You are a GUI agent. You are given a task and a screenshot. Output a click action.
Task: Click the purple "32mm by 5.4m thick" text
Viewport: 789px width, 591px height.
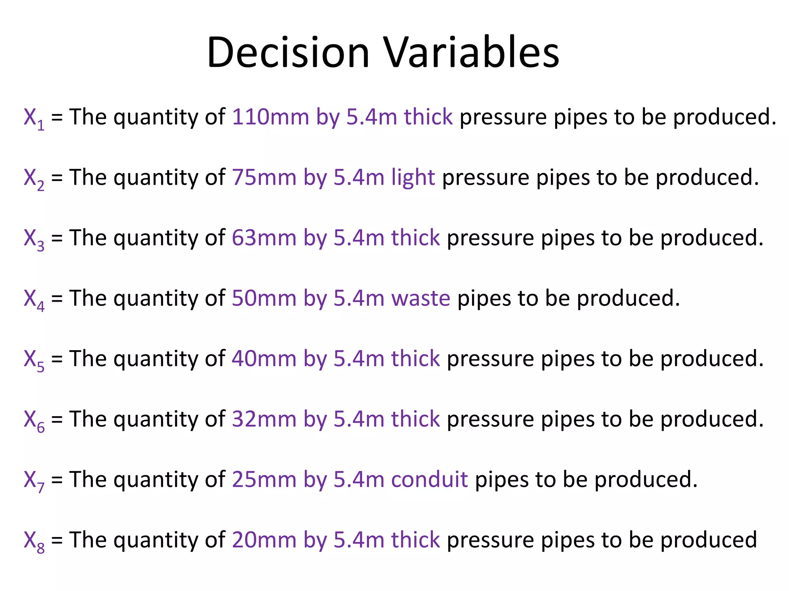(336, 419)
